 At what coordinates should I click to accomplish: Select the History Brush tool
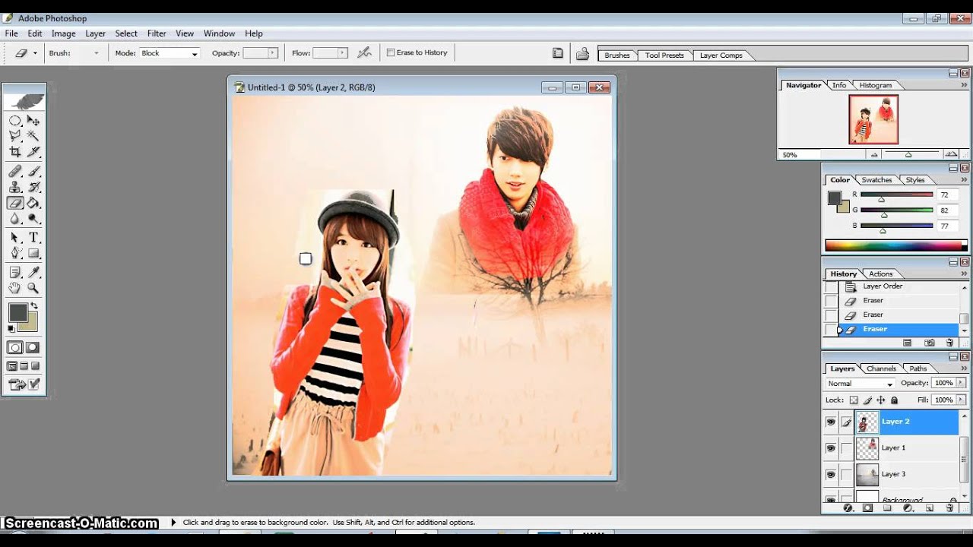(33, 187)
